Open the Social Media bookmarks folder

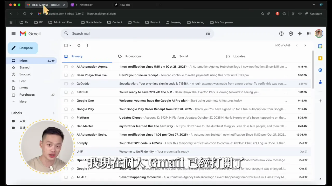click(x=91, y=22)
